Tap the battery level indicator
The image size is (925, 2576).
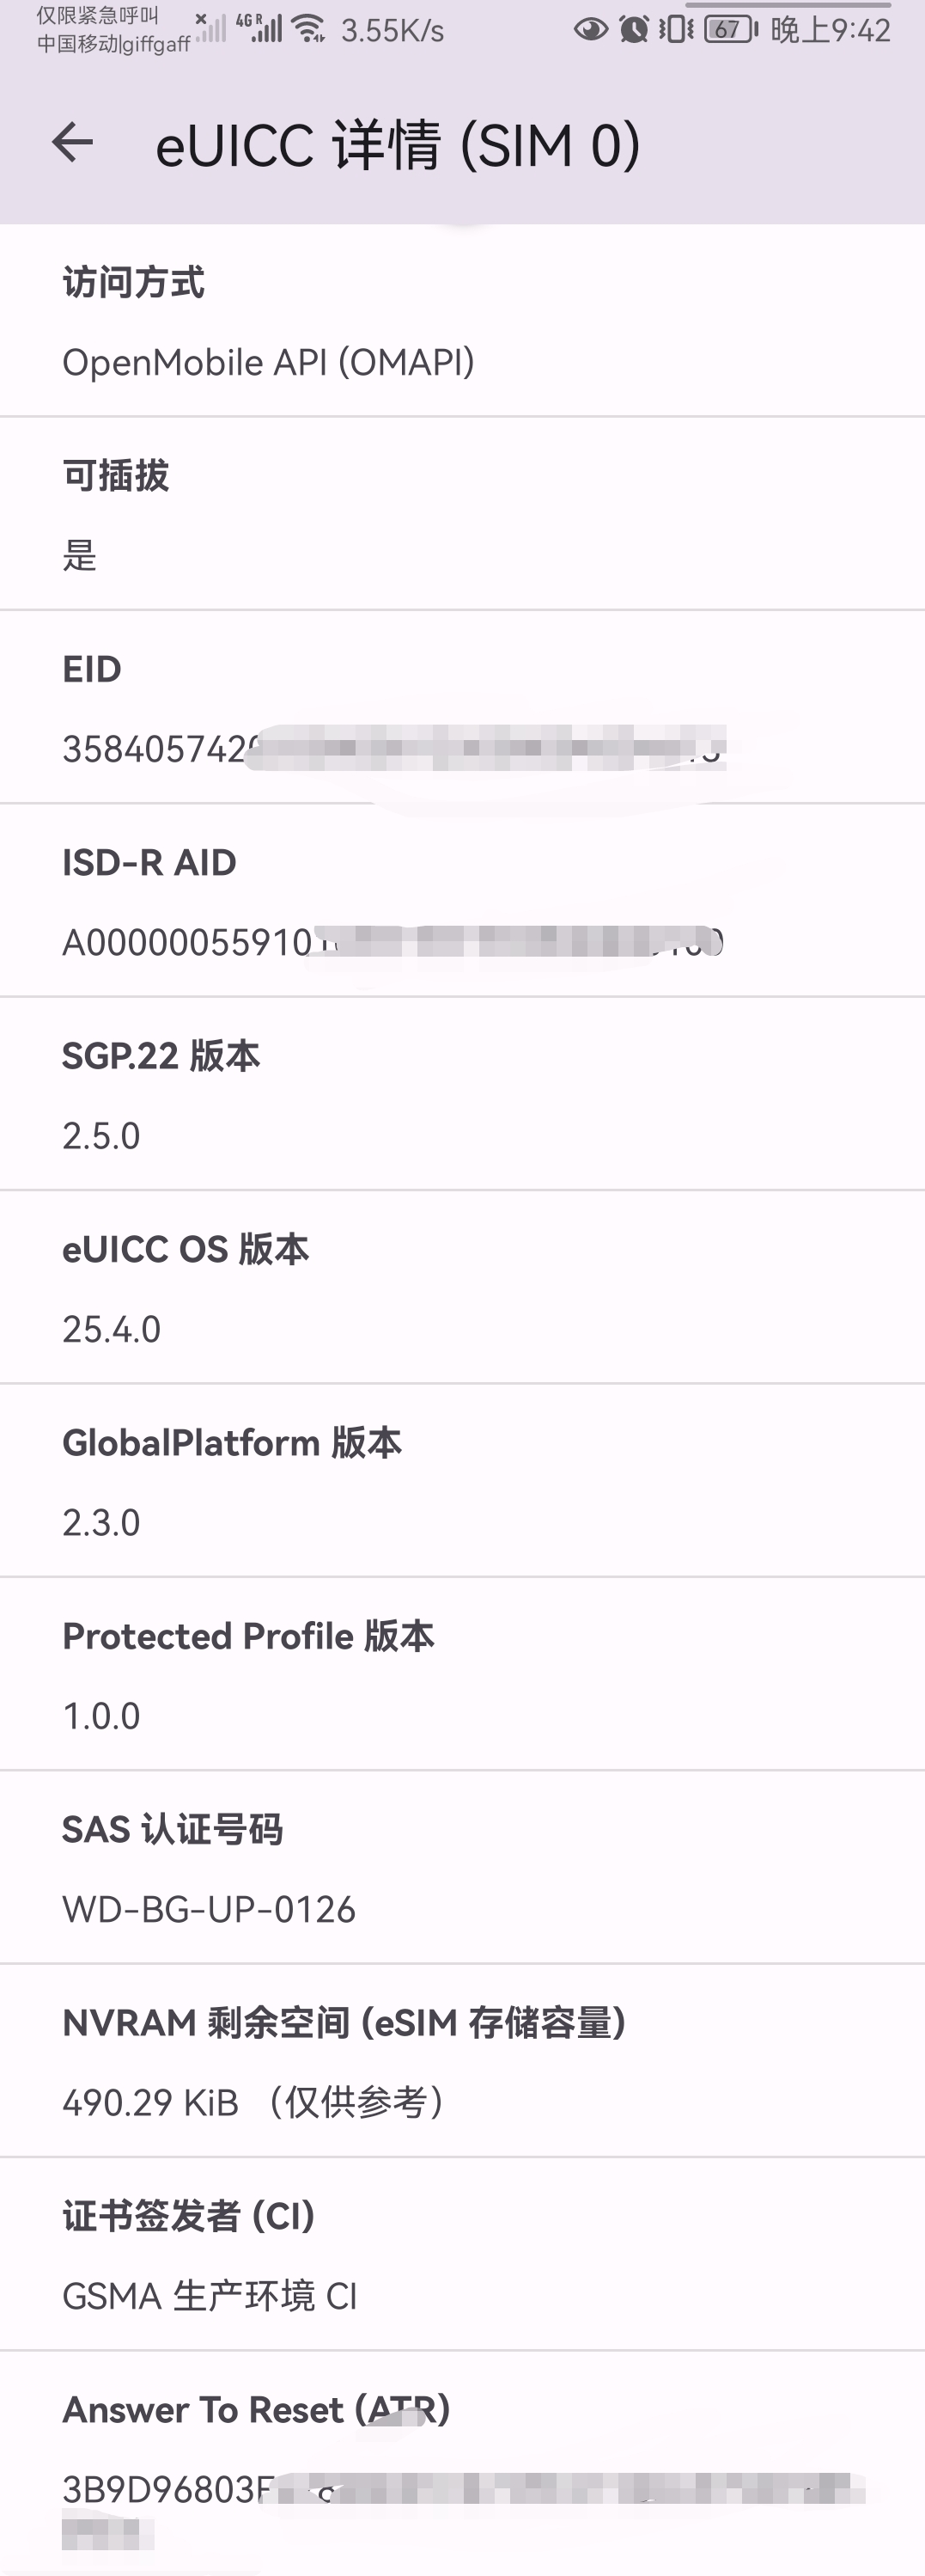pyautogui.click(x=731, y=29)
